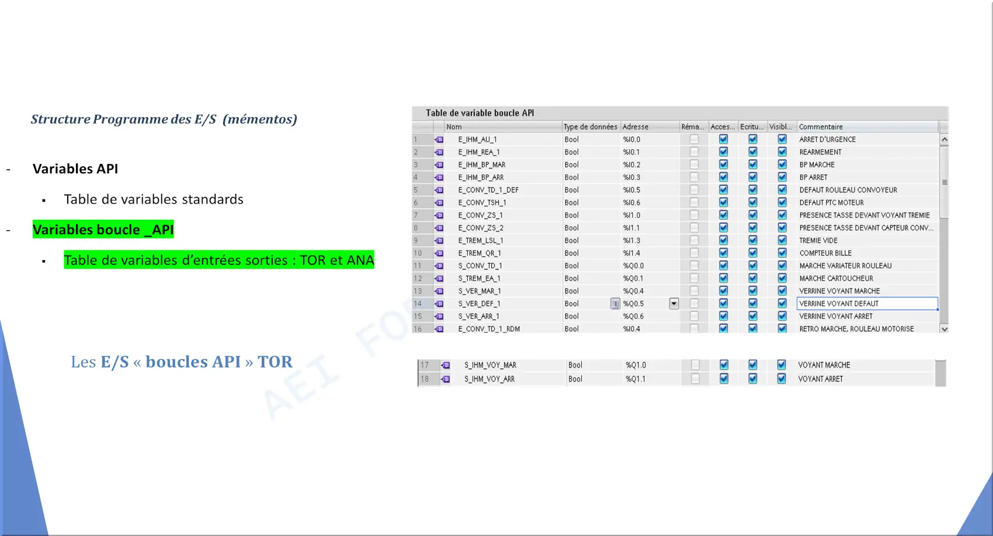Viewport: 993px width, 536px height.
Task: Click the tag icon for E_CONV_TSH_1 row
Action: coord(439,203)
